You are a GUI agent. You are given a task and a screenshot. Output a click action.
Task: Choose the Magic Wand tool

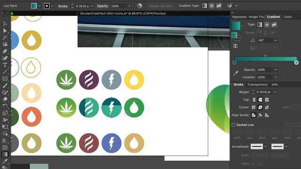(5, 37)
